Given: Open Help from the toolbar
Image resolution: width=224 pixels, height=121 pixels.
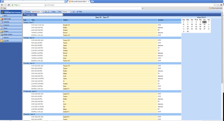Looking at the screenshot, I should click(x=79, y=12).
